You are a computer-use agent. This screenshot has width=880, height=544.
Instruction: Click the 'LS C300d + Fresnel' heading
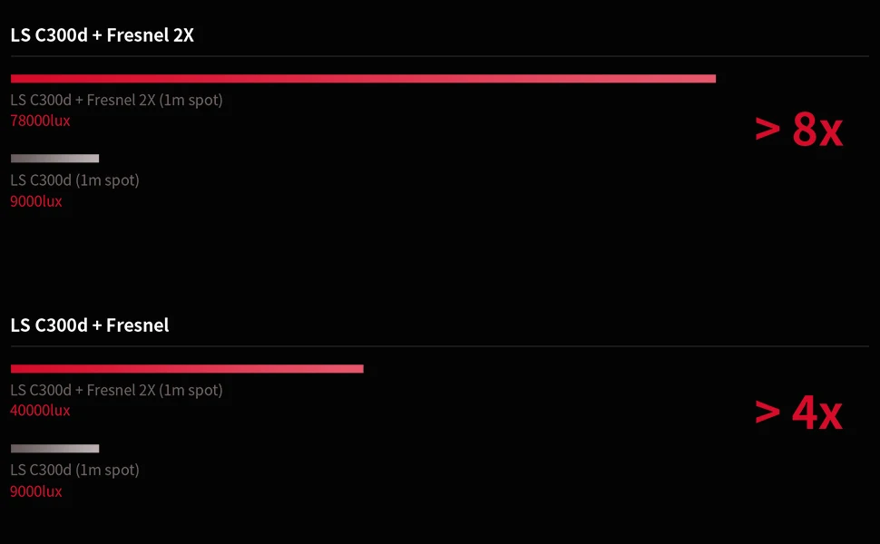coord(90,325)
